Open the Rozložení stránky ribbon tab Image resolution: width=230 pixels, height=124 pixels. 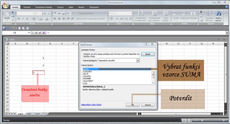[44, 7]
